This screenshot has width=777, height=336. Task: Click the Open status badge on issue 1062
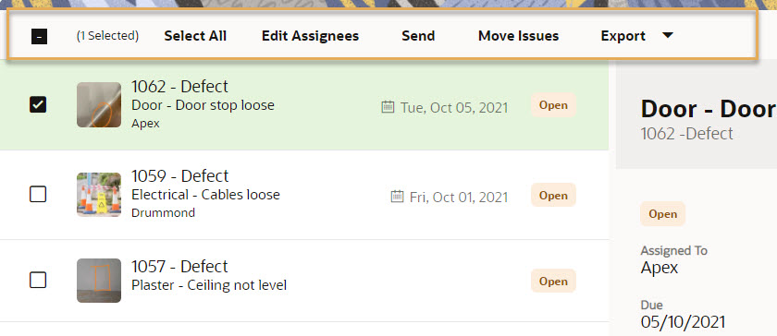point(553,105)
